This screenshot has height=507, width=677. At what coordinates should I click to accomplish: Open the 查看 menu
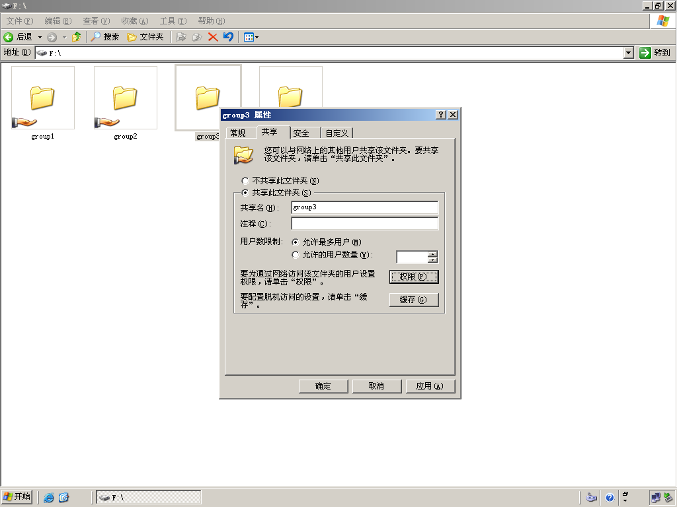click(97, 20)
